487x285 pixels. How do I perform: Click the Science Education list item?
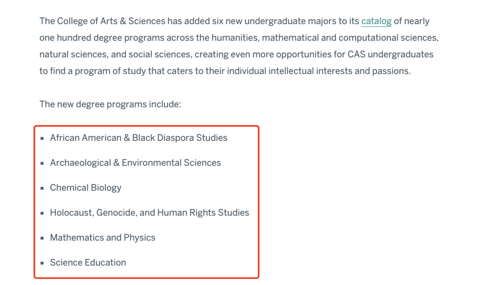[x=88, y=262]
